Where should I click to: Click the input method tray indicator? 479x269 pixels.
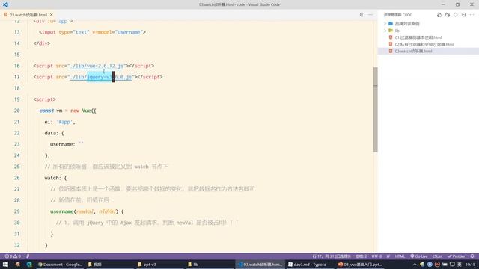460,265
